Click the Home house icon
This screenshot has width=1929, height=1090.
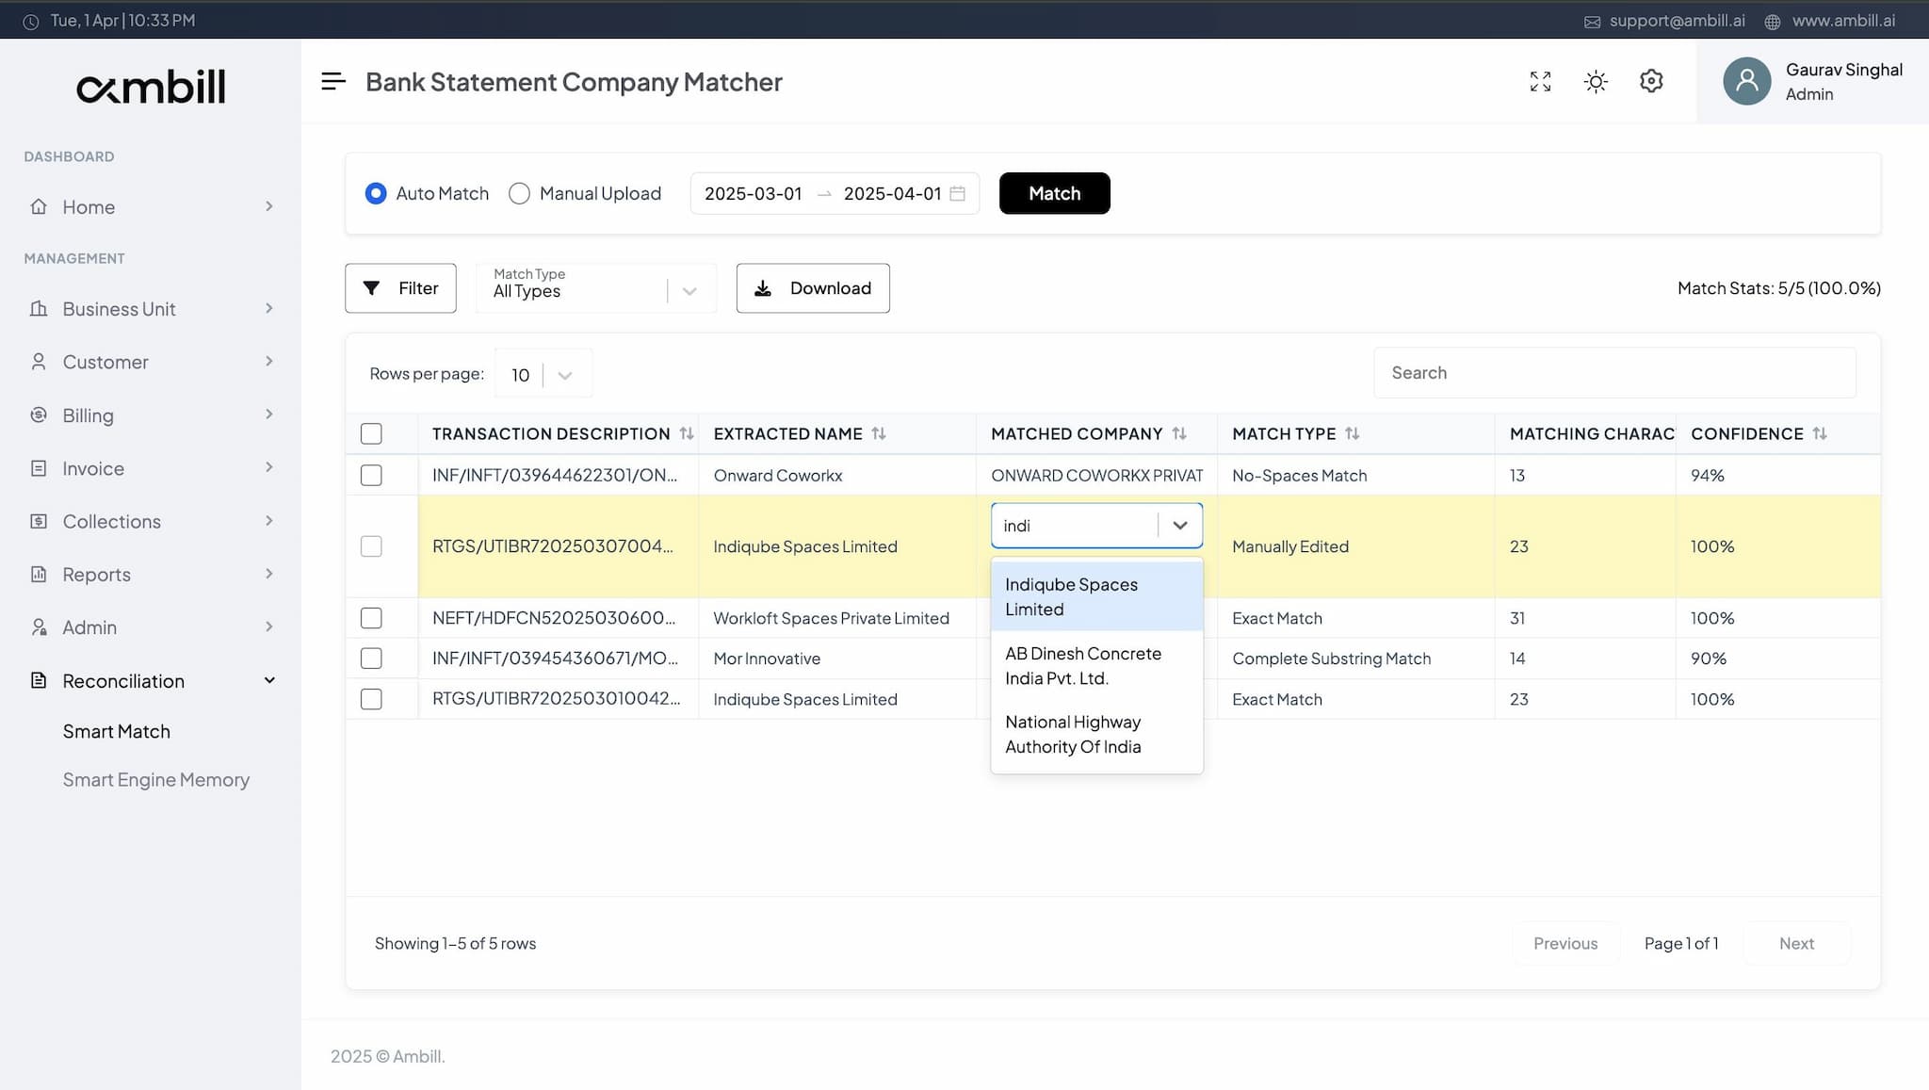pyautogui.click(x=39, y=206)
